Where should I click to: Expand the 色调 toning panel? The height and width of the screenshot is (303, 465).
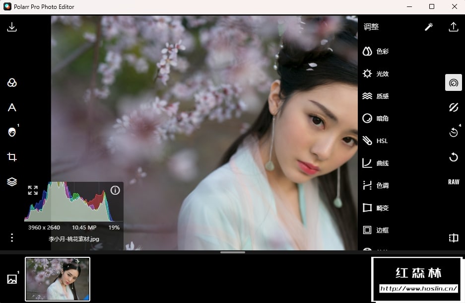click(376, 185)
